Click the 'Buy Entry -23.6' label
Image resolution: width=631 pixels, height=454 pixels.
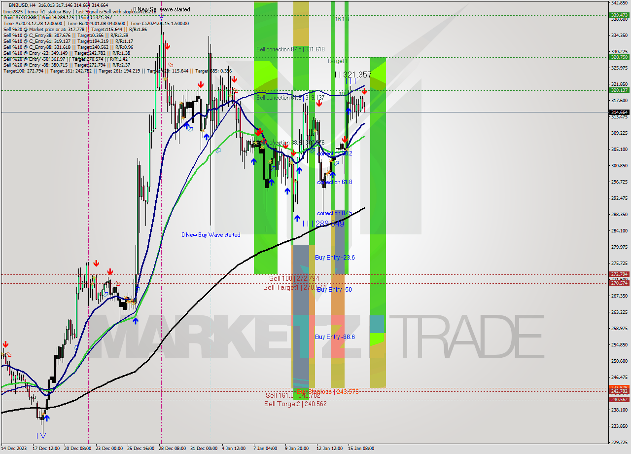tap(335, 258)
